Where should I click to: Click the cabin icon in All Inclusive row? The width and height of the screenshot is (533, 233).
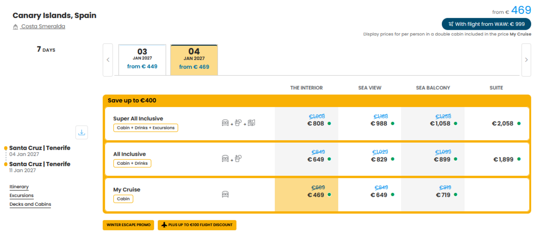click(x=225, y=159)
